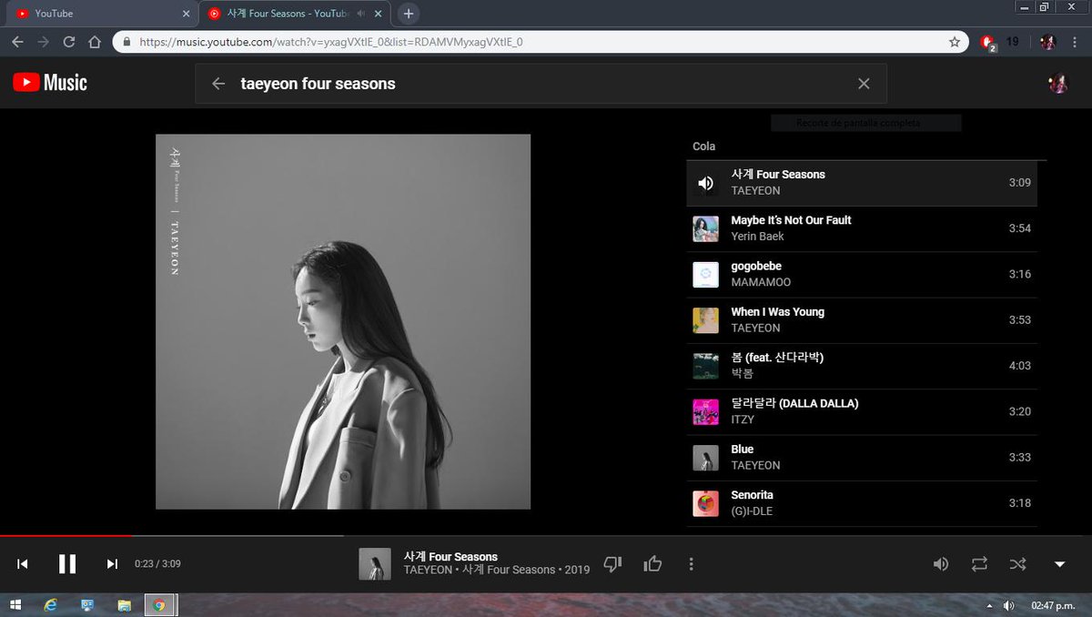Click the DALLA DALLA pink thumbnail
The image size is (1092, 617).
(705, 412)
